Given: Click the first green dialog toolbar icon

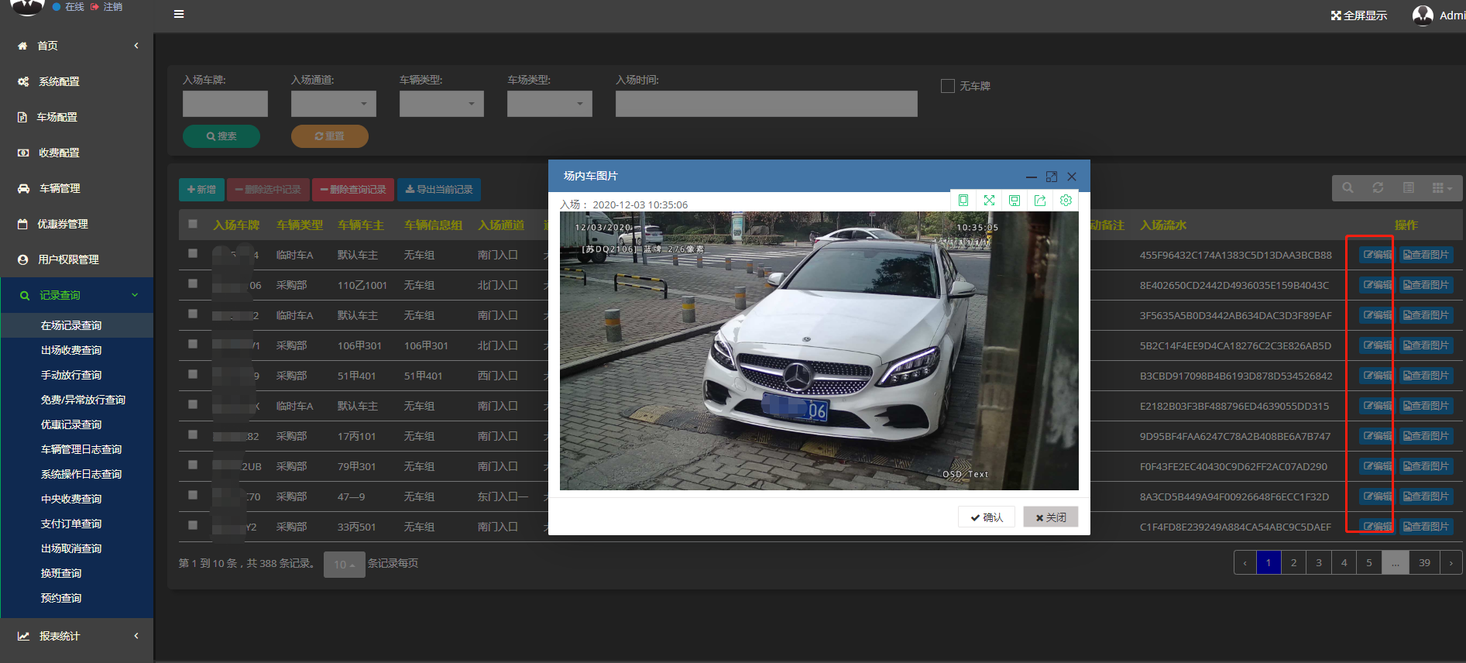Looking at the screenshot, I should click(963, 201).
